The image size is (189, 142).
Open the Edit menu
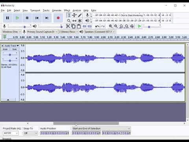[x=9, y=10]
